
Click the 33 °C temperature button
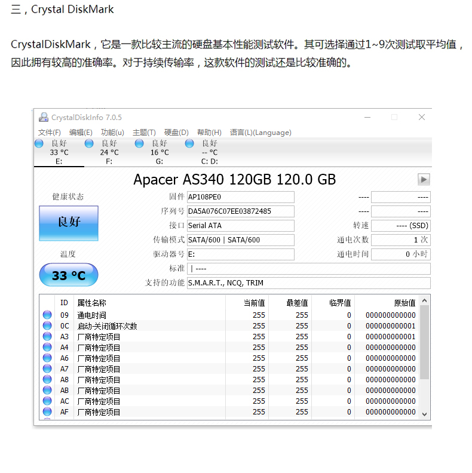[69, 275]
